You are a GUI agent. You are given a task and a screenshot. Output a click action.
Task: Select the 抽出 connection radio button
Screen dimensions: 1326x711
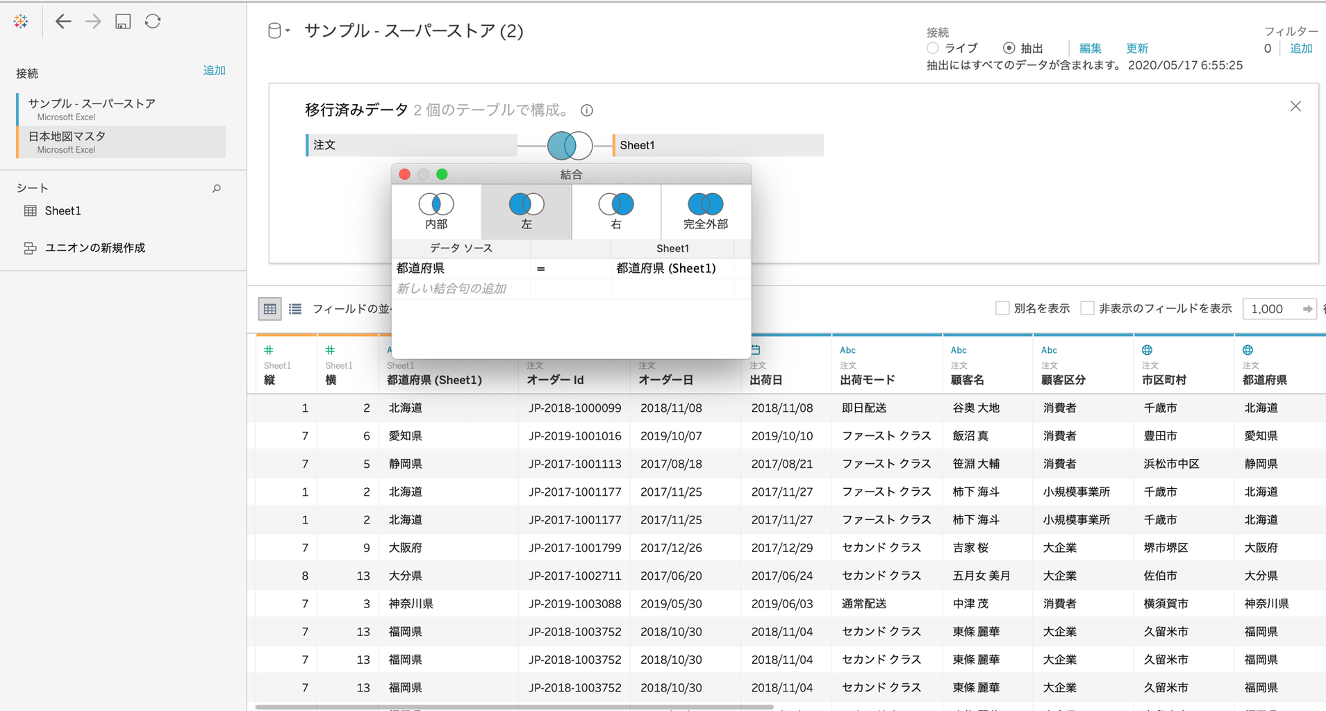point(1009,48)
